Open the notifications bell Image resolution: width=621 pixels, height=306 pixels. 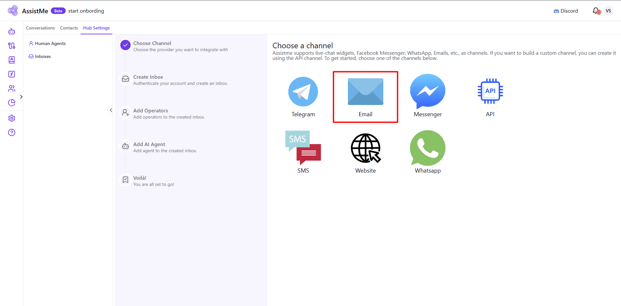click(596, 11)
